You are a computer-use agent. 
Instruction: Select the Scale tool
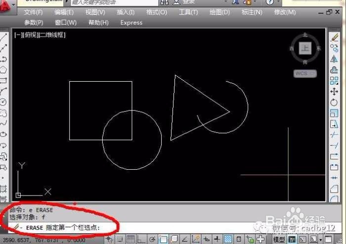click(x=334, y=113)
